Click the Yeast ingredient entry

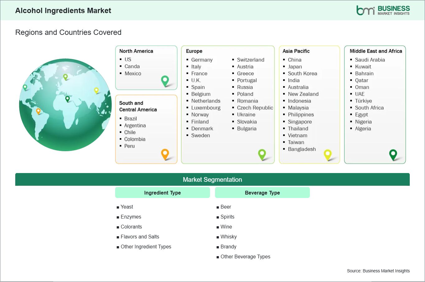127,207
